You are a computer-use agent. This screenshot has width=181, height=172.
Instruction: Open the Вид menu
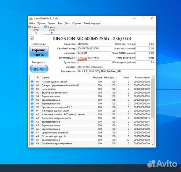click(60, 23)
